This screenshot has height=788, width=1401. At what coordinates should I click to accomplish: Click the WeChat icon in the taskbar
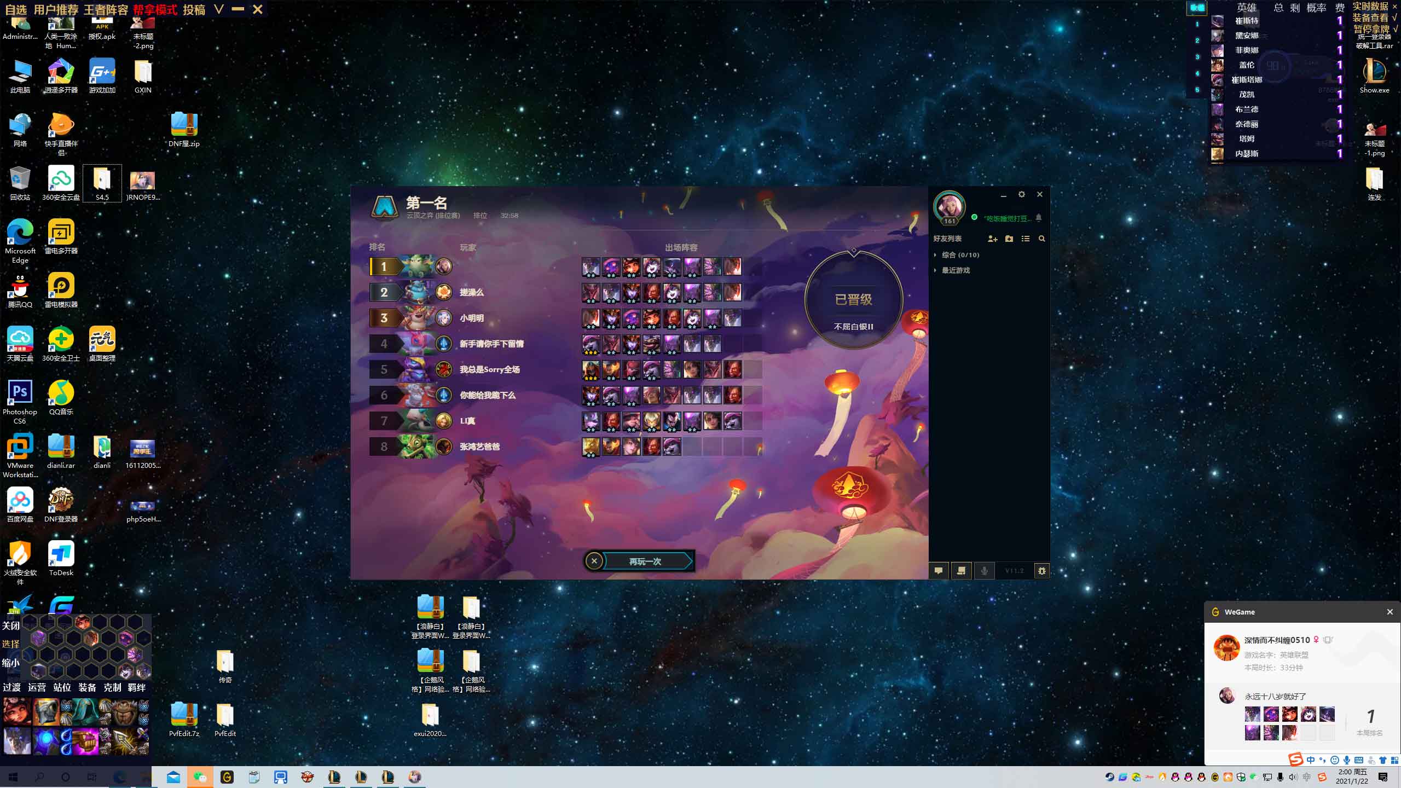pos(200,777)
